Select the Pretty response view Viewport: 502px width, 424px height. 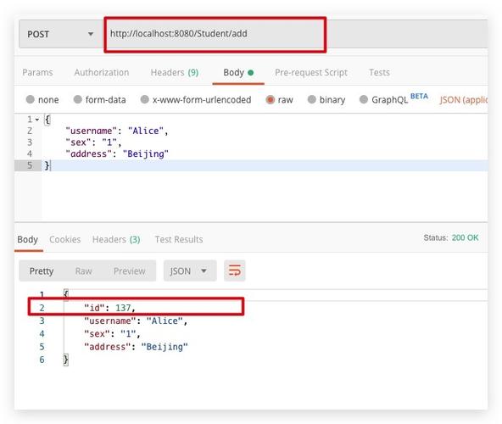tap(42, 271)
